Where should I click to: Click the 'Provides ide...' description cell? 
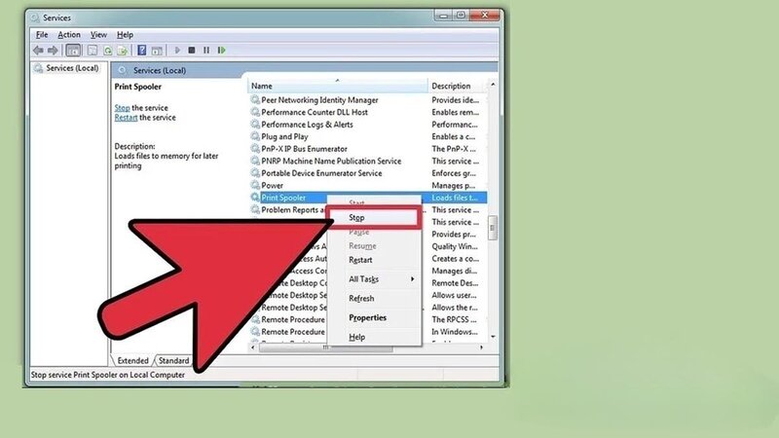[455, 100]
